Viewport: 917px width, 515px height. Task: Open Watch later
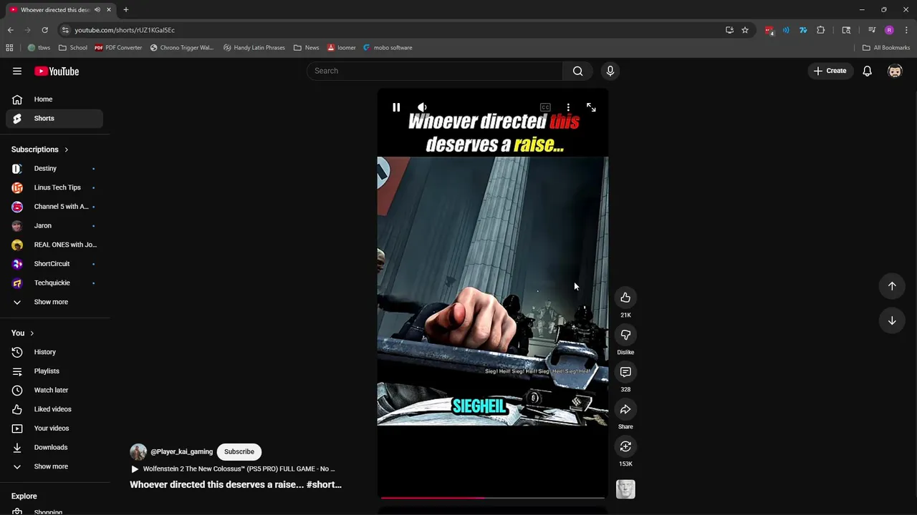coord(54,390)
